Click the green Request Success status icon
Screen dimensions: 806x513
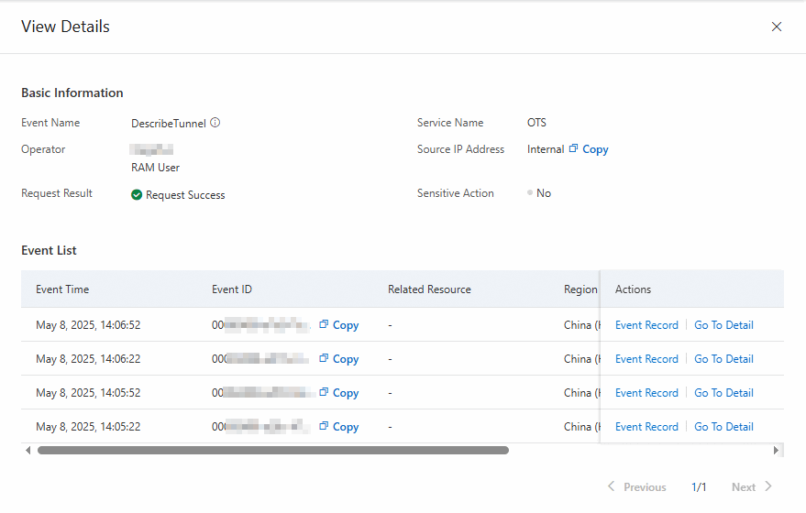(x=137, y=194)
